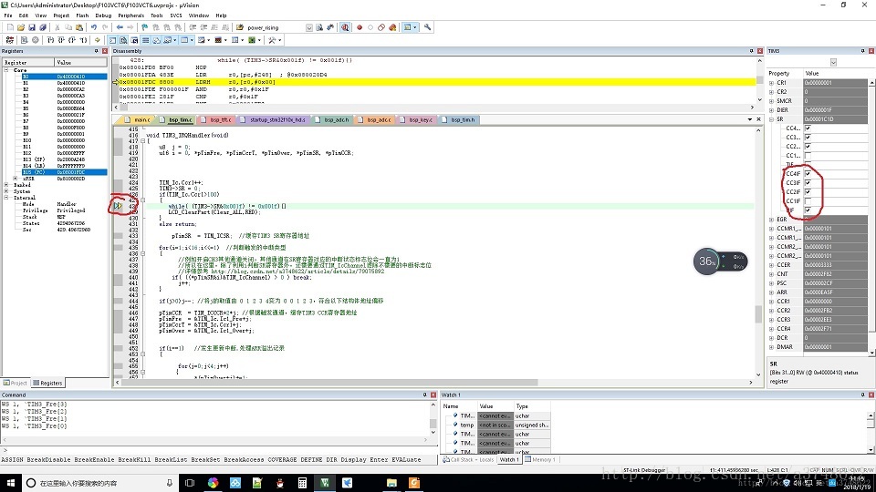Expand the CR1 register node
This screenshot has width=876, height=492.
tap(772, 82)
